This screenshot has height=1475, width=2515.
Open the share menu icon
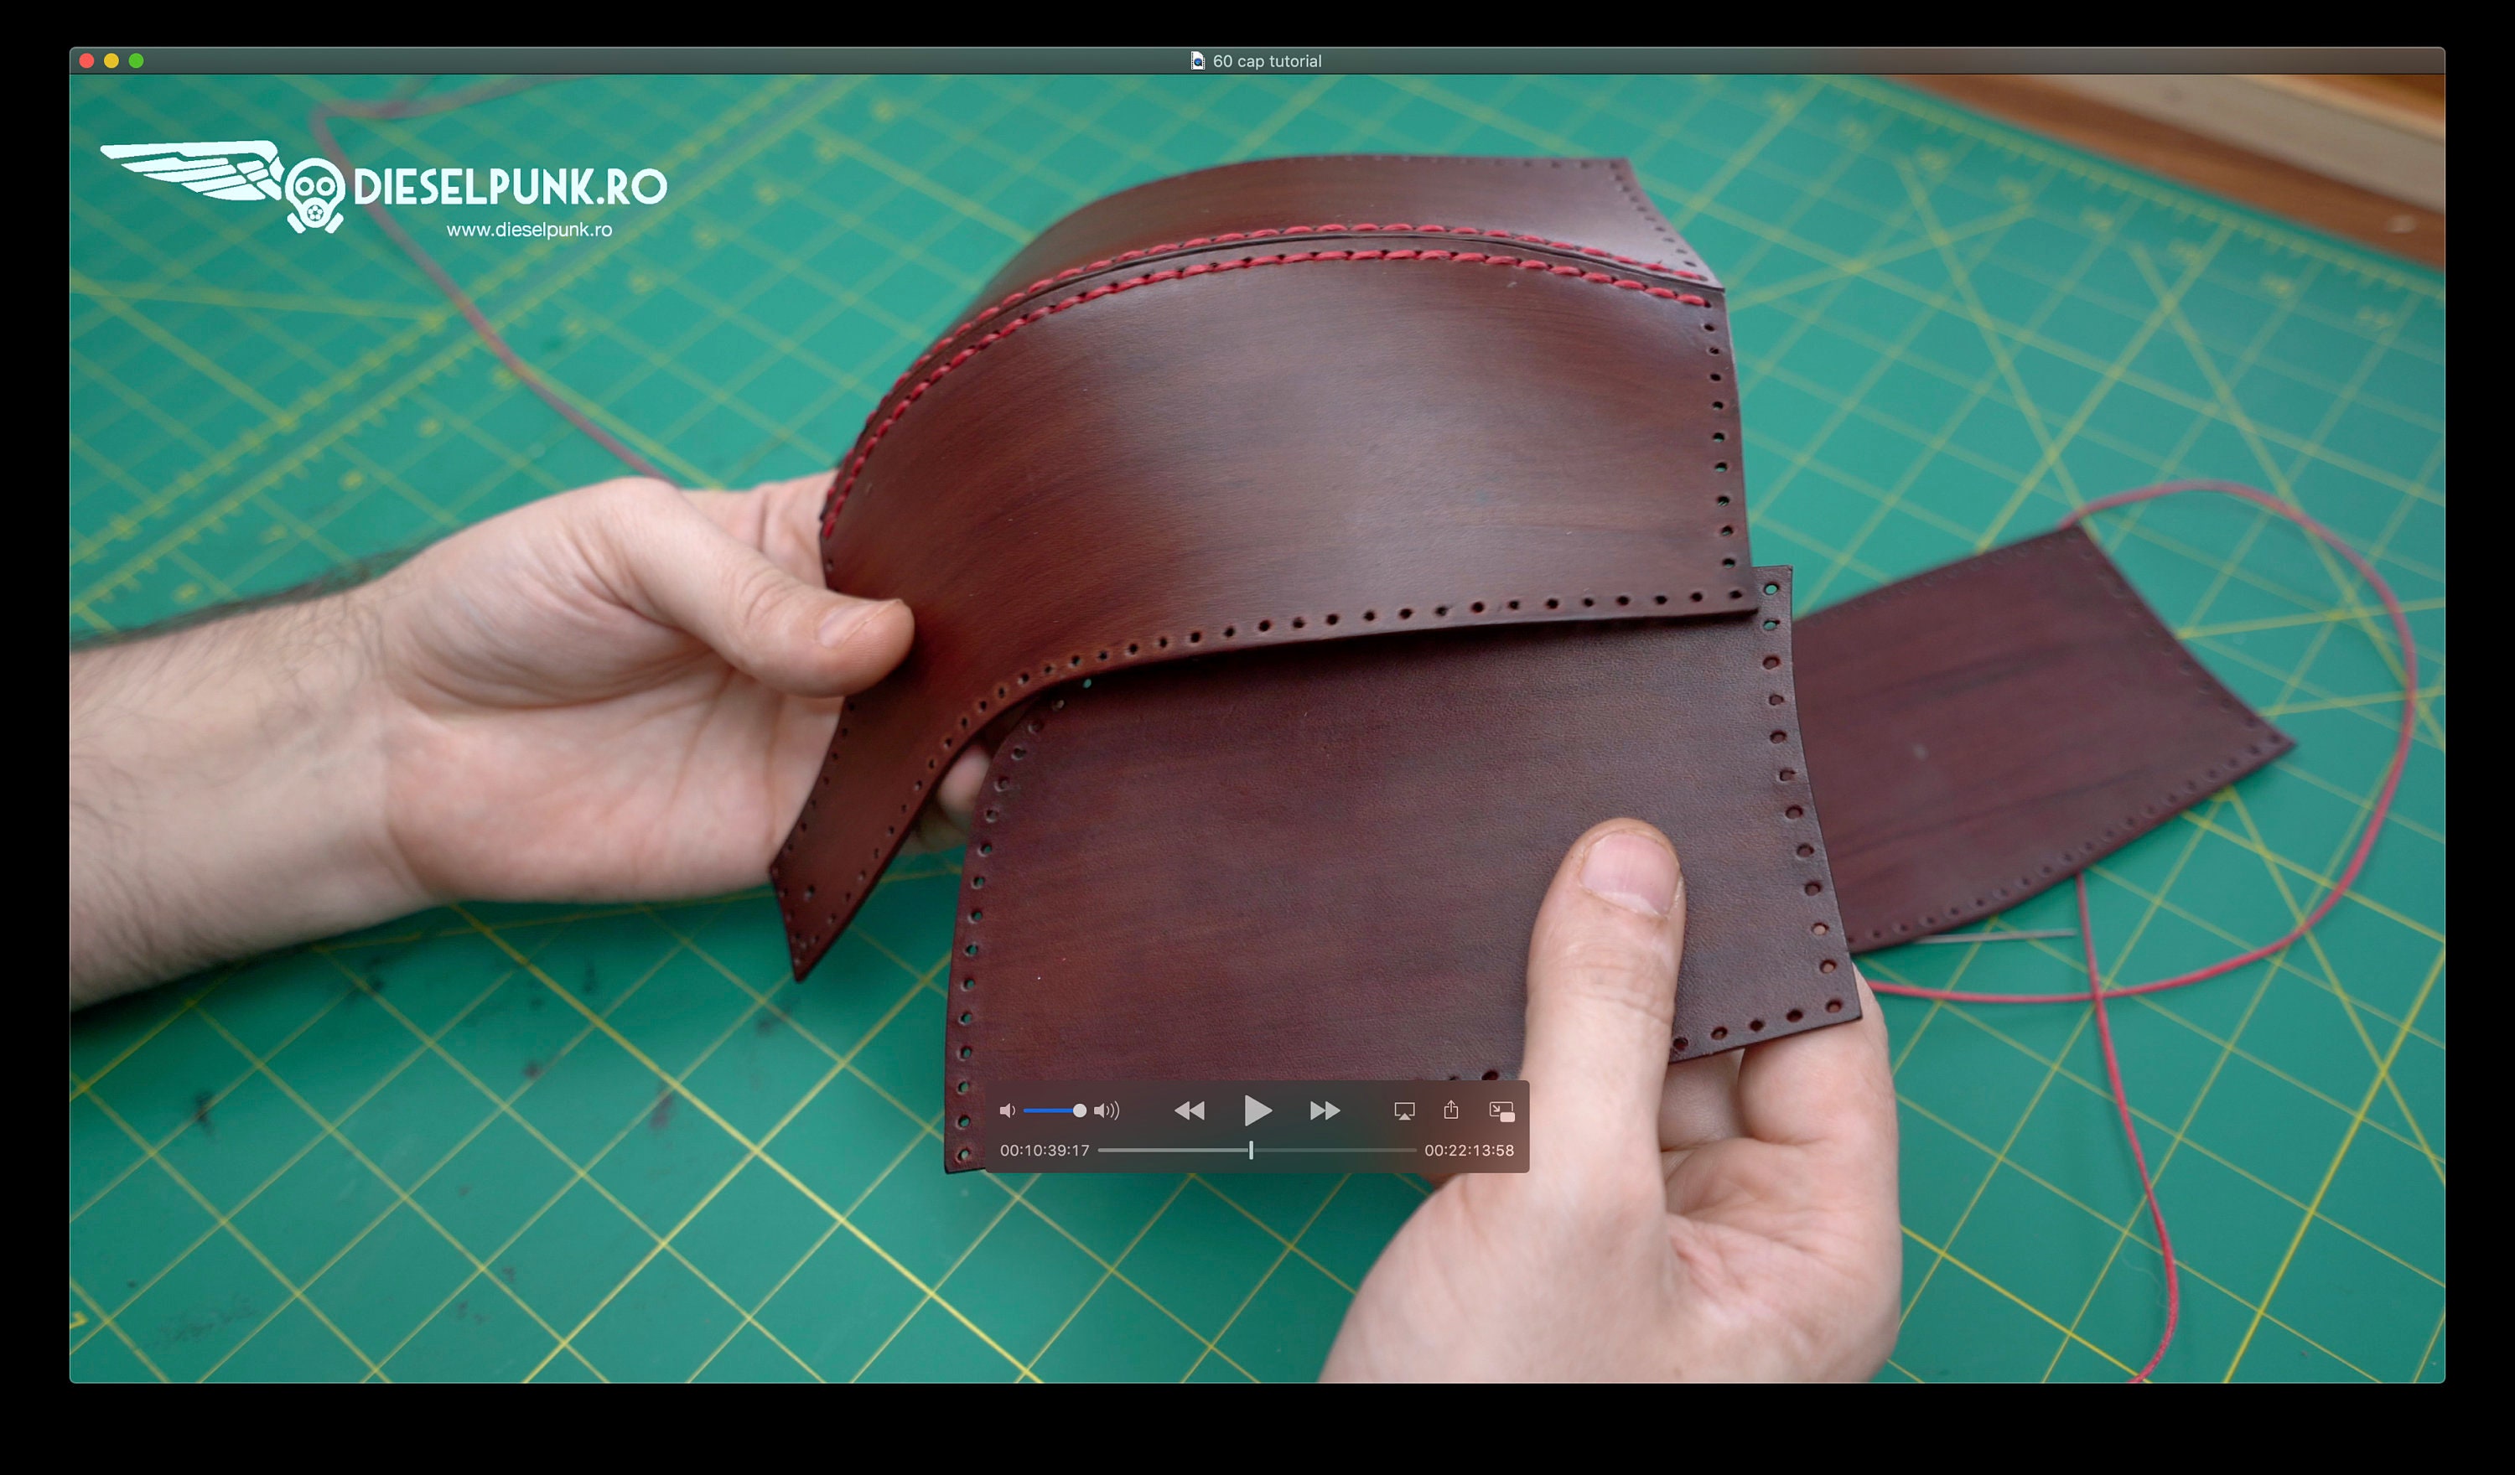point(1451,1110)
